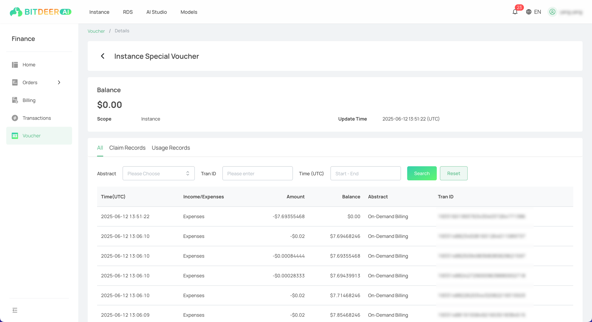Select Voucher in the sidebar

[x=31, y=136]
